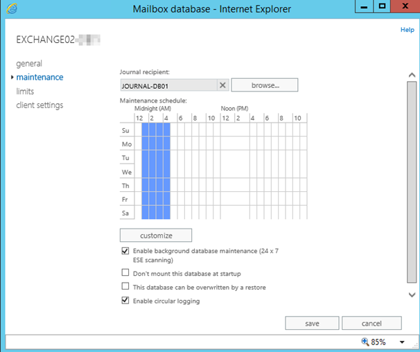Click the browse... button
Screen dimensions: 420x352
tap(265, 85)
